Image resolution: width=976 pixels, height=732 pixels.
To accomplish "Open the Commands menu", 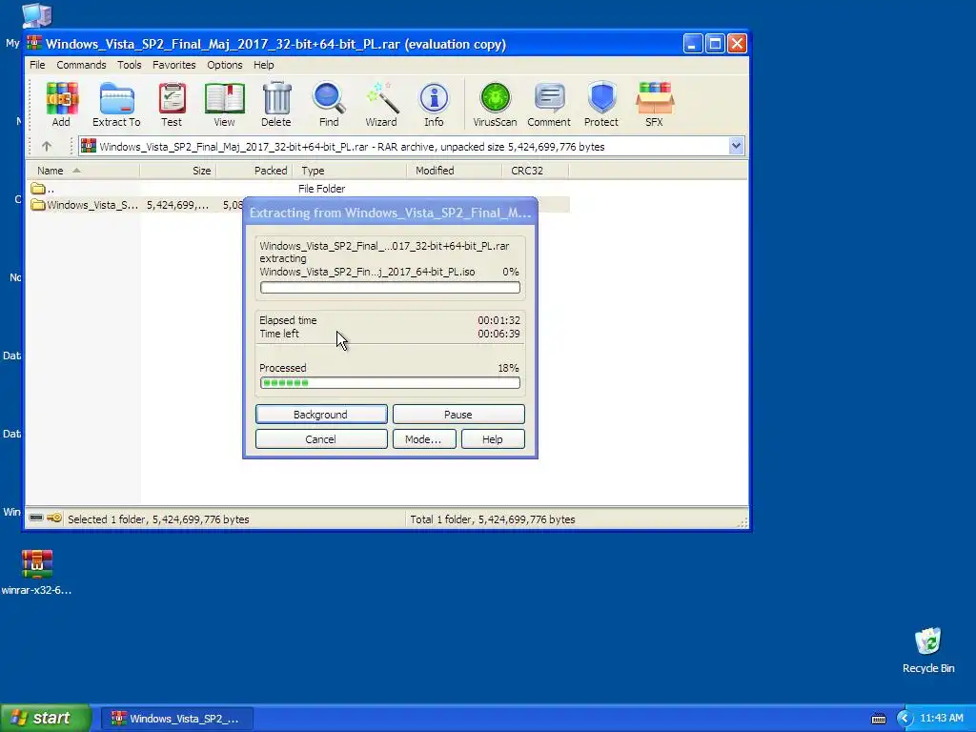I will tap(81, 65).
